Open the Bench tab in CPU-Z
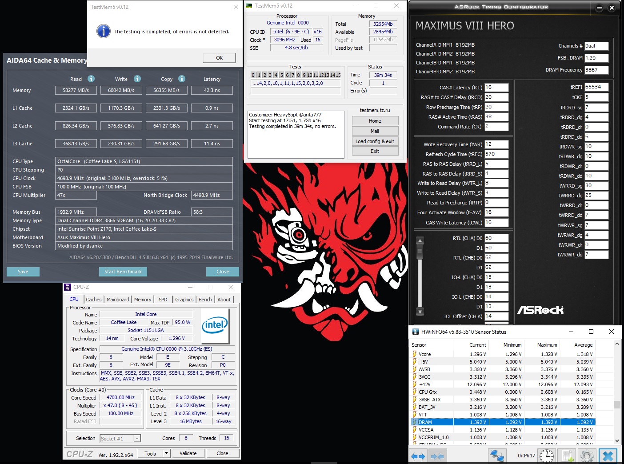624x464 pixels. pos(205,300)
